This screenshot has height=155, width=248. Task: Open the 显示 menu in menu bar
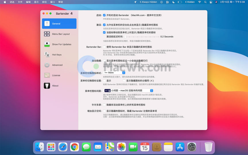coord(36,2)
